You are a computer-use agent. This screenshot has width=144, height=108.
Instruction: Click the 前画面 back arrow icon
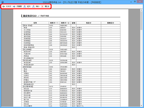pyautogui.click(x=4, y=6)
